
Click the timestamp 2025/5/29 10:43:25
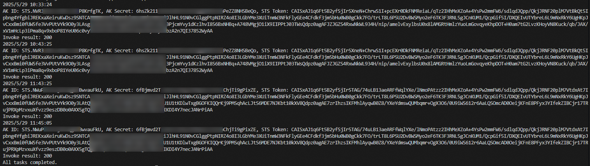coord(27,44)
